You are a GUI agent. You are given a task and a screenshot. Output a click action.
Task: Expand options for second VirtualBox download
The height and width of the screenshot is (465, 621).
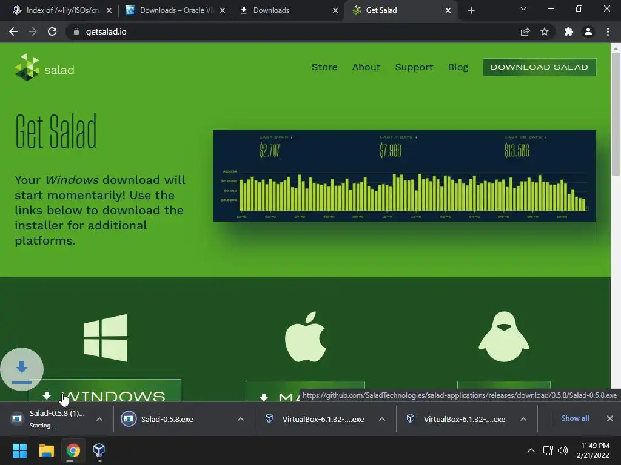point(523,419)
